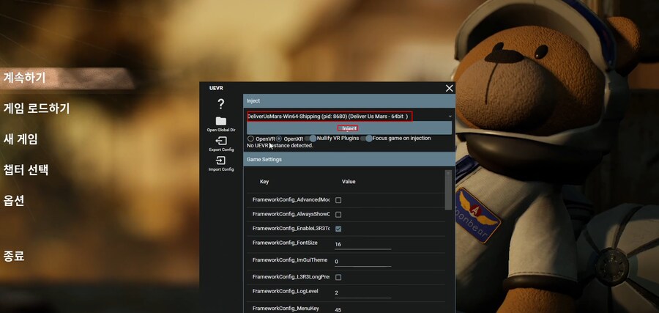Uncheck FrameworkConfig_EnableL3R3Toggle checkbox
This screenshot has width=659, height=313.
pos(338,229)
